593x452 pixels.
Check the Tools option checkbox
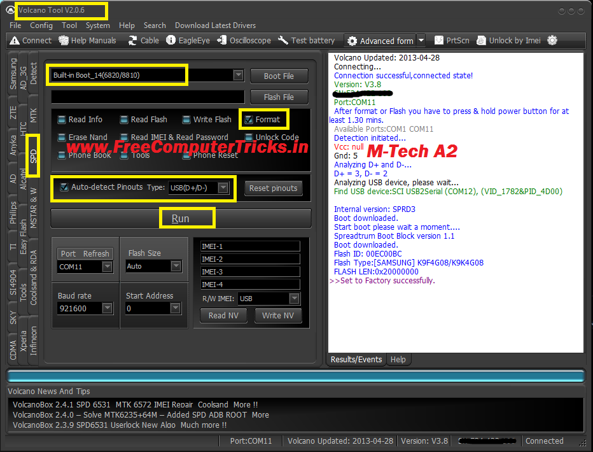click(x=123, y=155)
